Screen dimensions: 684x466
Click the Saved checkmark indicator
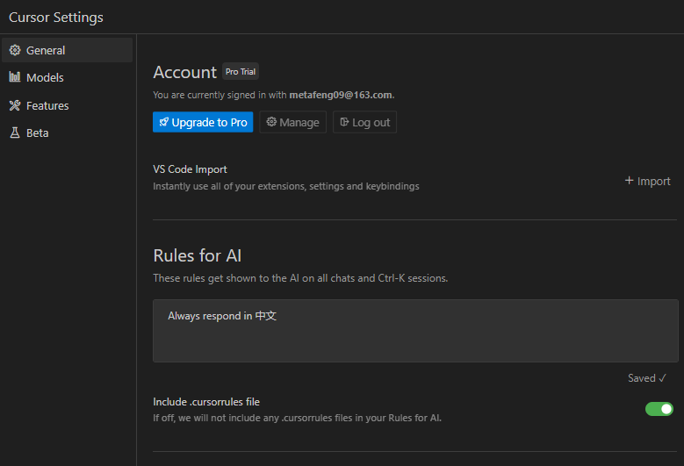tap(647, 378)
